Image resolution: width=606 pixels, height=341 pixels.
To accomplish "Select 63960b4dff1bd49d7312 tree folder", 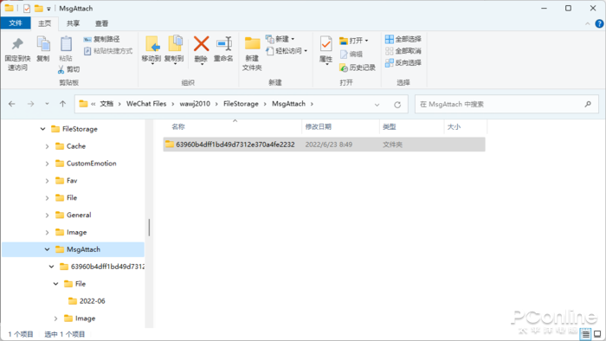I will pos(102,267).
